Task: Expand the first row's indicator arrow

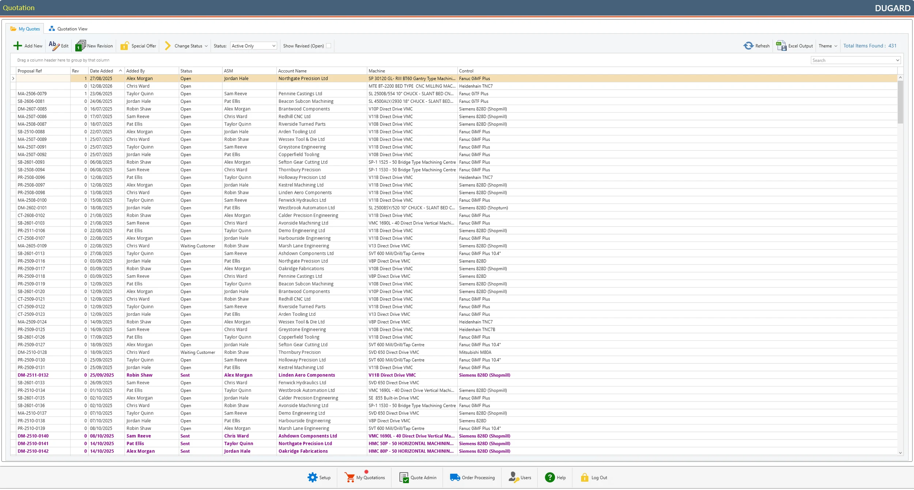Action: tap(13, 78)
